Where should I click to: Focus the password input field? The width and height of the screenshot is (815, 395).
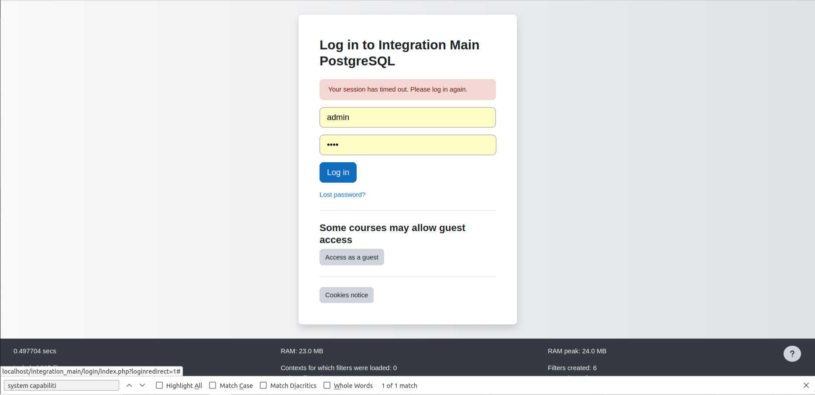point(408,145)
